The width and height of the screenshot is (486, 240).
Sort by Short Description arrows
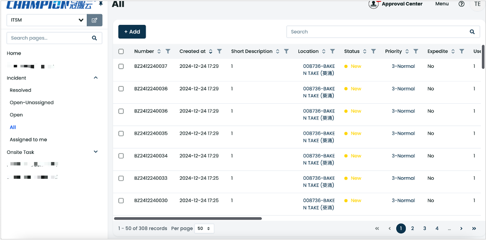pos(277,51)
